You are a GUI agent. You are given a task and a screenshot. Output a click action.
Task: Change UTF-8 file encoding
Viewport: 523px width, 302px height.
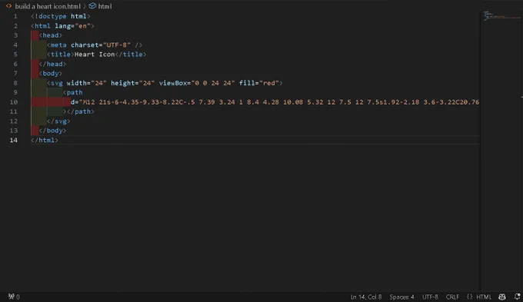point(430,297)
